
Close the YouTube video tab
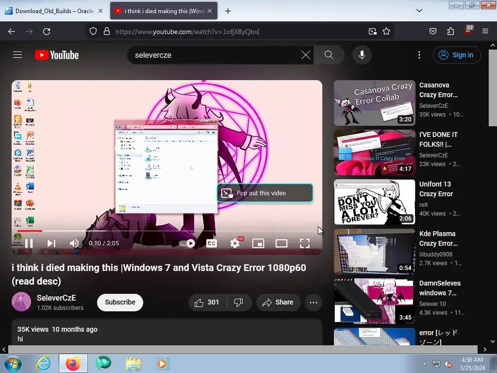(x=210, y=11)
